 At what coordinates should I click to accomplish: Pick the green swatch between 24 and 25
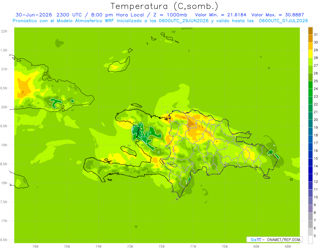tap(310, 85)
